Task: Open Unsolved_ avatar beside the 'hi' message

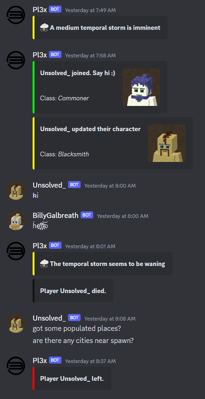Action: [16, 190]
